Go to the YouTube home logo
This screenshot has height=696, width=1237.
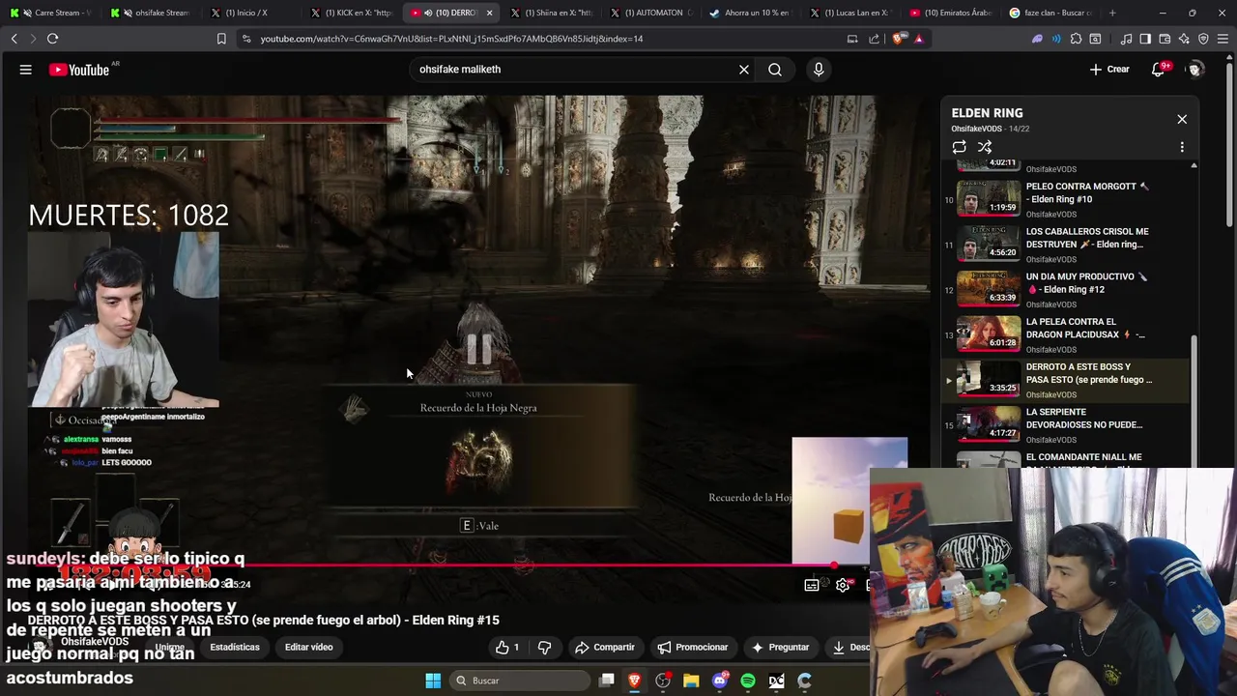[x=80, y=70]
